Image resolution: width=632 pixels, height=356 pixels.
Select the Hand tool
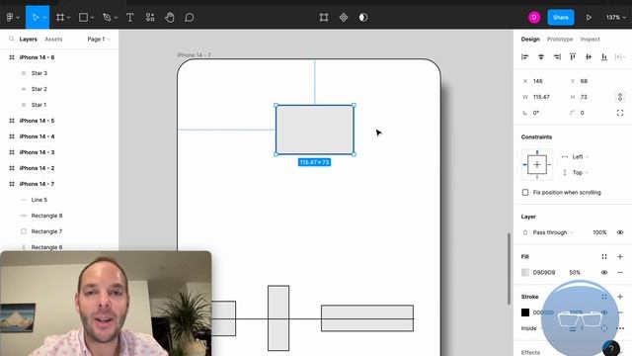170,18
